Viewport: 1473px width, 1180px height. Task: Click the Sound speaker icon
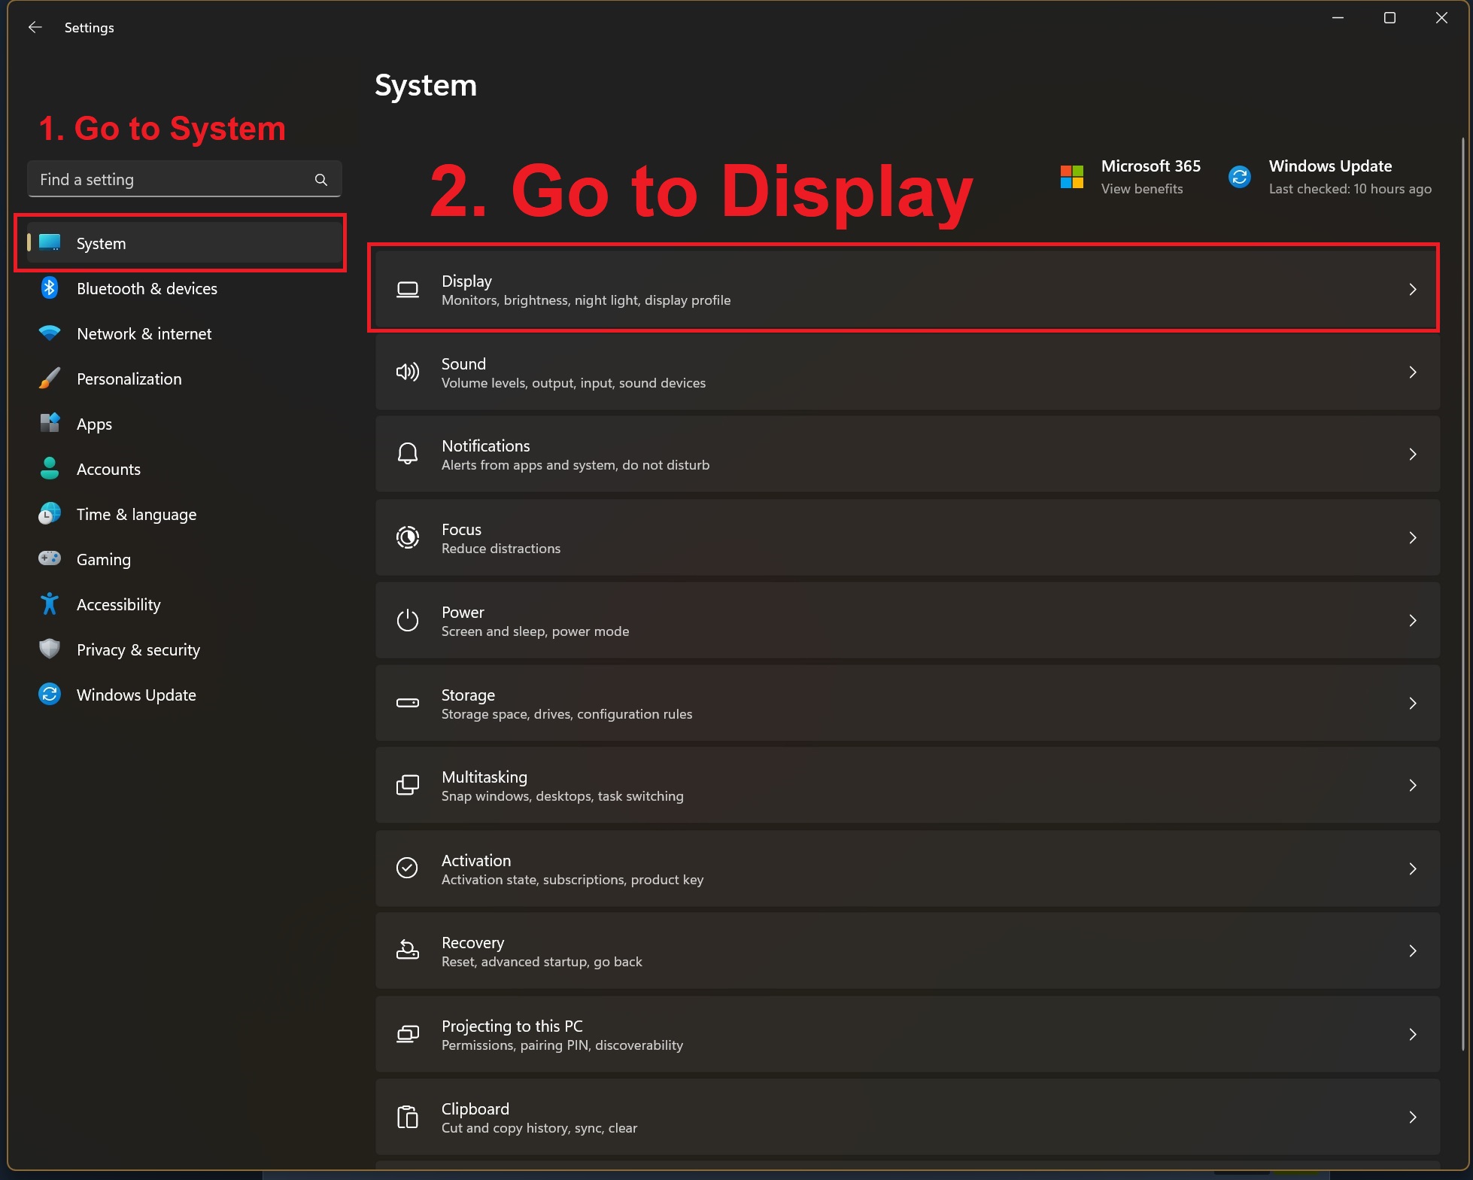point(407,372)
